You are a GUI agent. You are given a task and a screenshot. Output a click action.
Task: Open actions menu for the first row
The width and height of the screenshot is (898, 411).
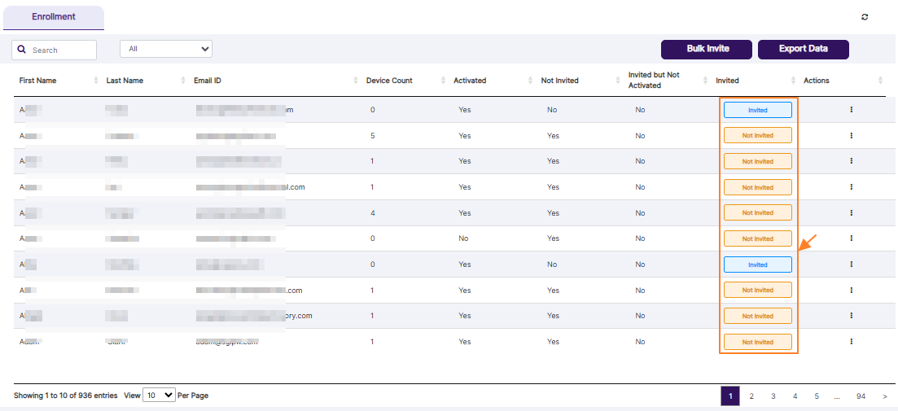(x=851, y=110)
